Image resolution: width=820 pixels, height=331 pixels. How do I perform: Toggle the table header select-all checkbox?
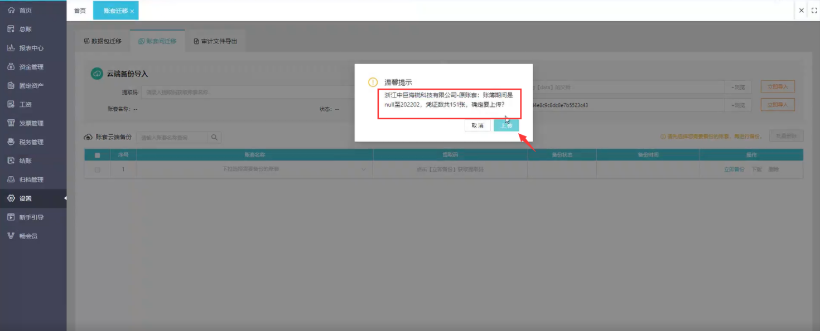coord(98,155)
